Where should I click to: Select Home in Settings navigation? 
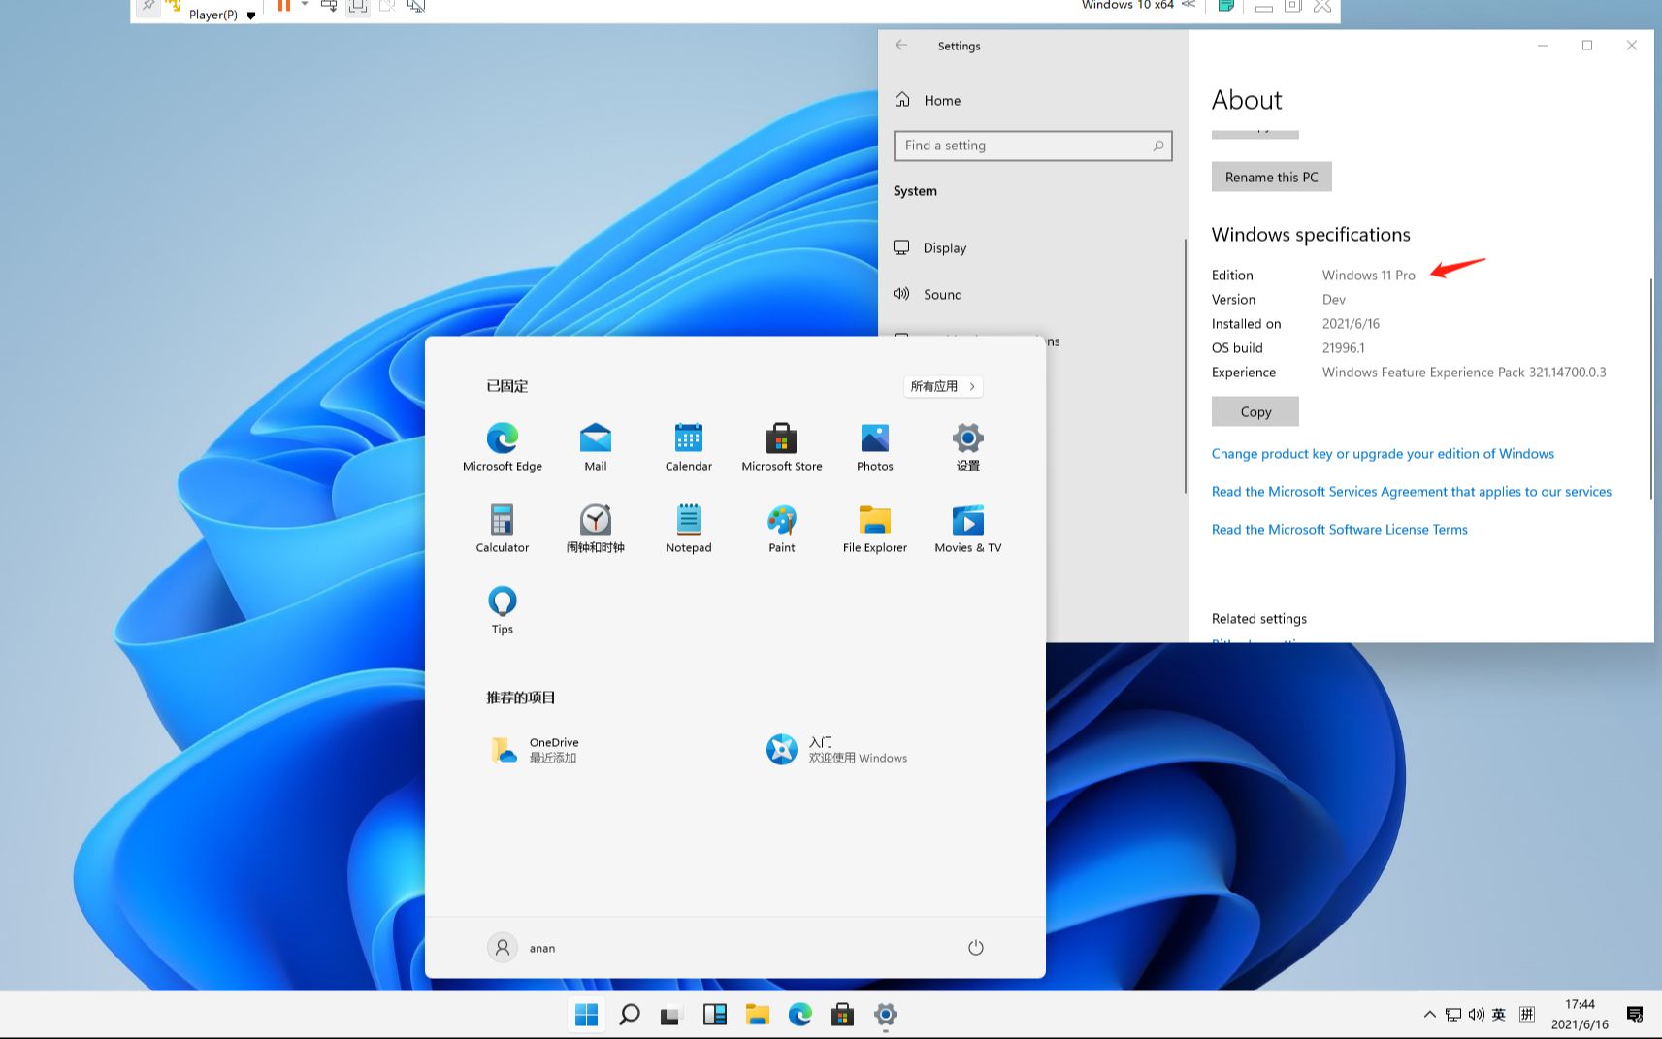[940, 100]
